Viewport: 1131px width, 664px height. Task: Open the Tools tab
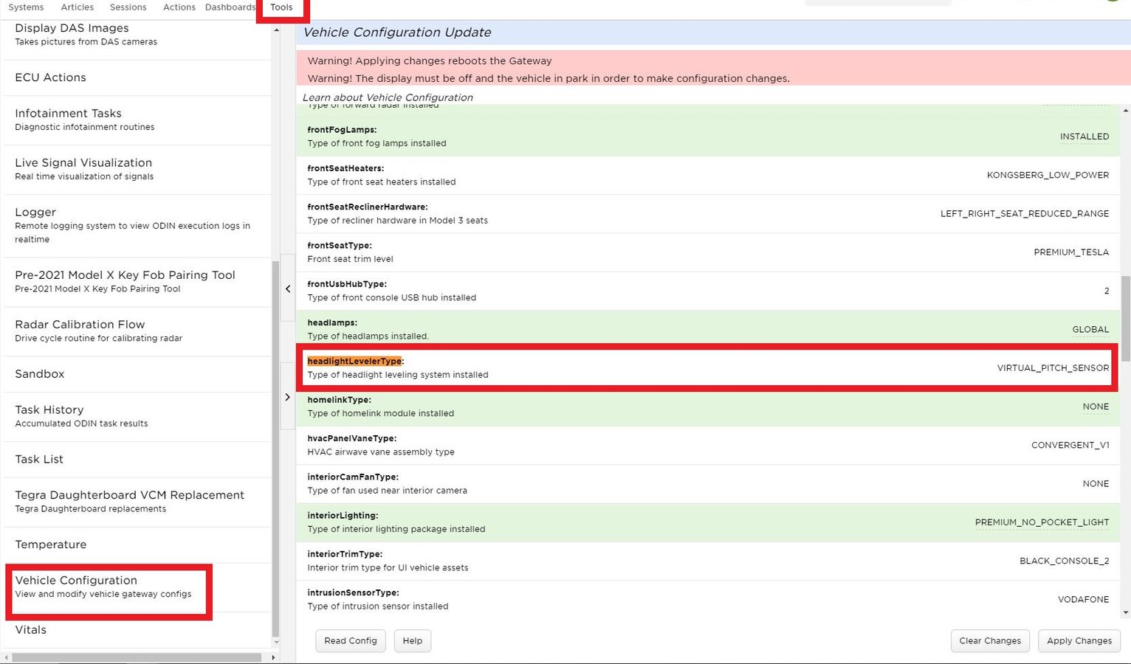pos(281,7)
